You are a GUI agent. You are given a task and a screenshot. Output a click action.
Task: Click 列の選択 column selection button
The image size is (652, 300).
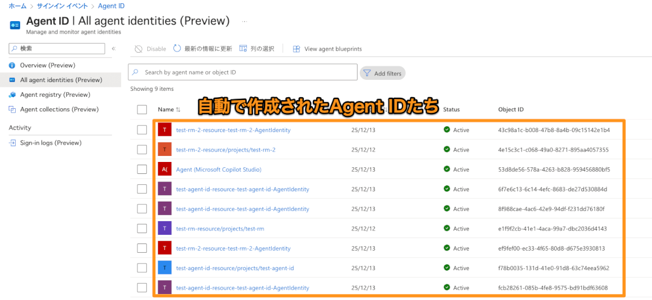coord(257,49)
